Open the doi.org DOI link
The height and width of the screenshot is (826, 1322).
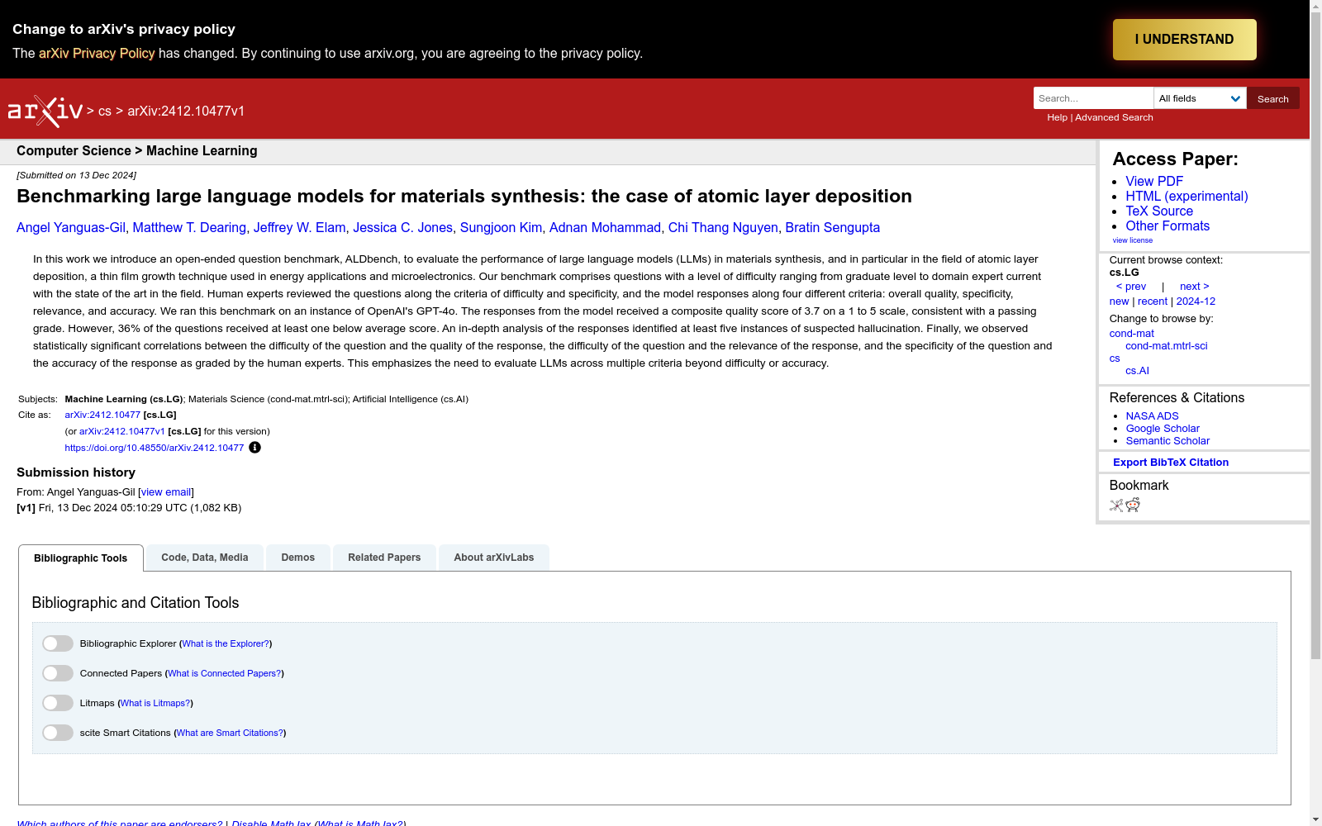point(155,448)
